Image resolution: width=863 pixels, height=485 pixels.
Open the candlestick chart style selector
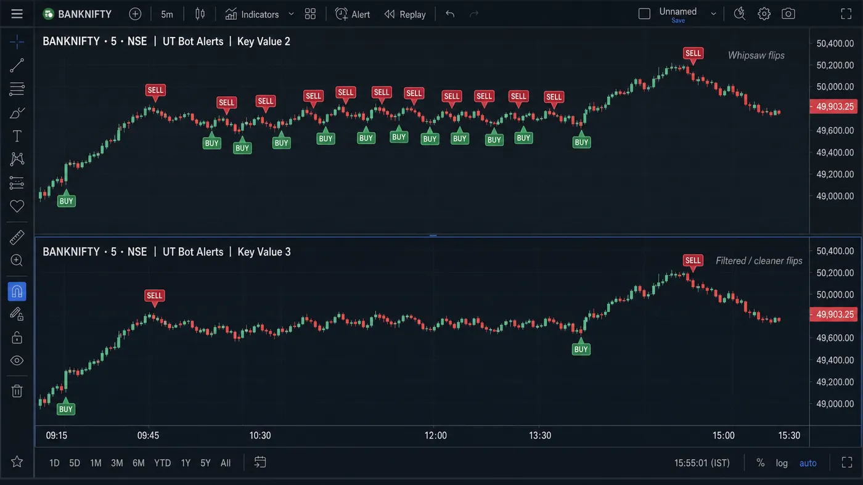point(200,14)
